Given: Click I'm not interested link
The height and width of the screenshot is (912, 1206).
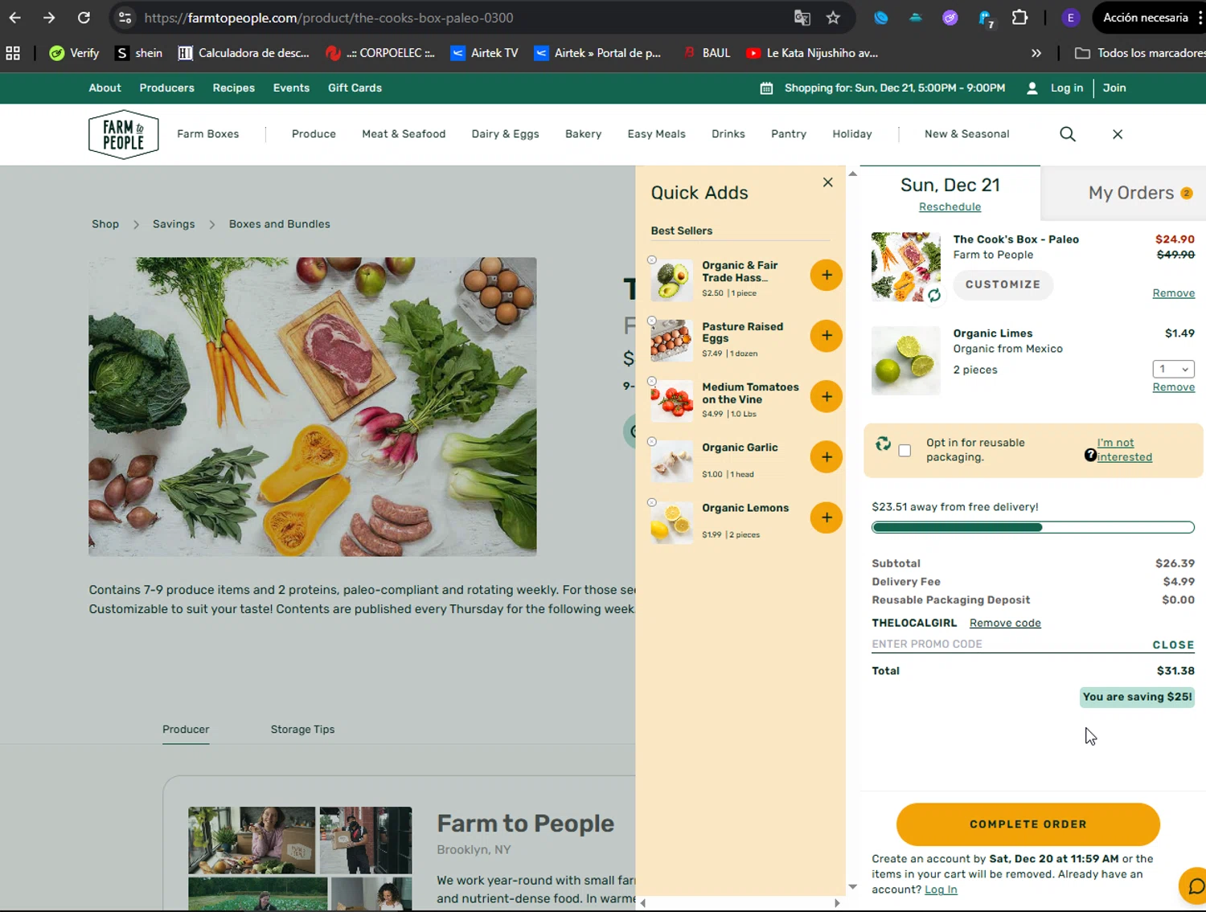Looking at the screenshot, I should (1124, 450).
